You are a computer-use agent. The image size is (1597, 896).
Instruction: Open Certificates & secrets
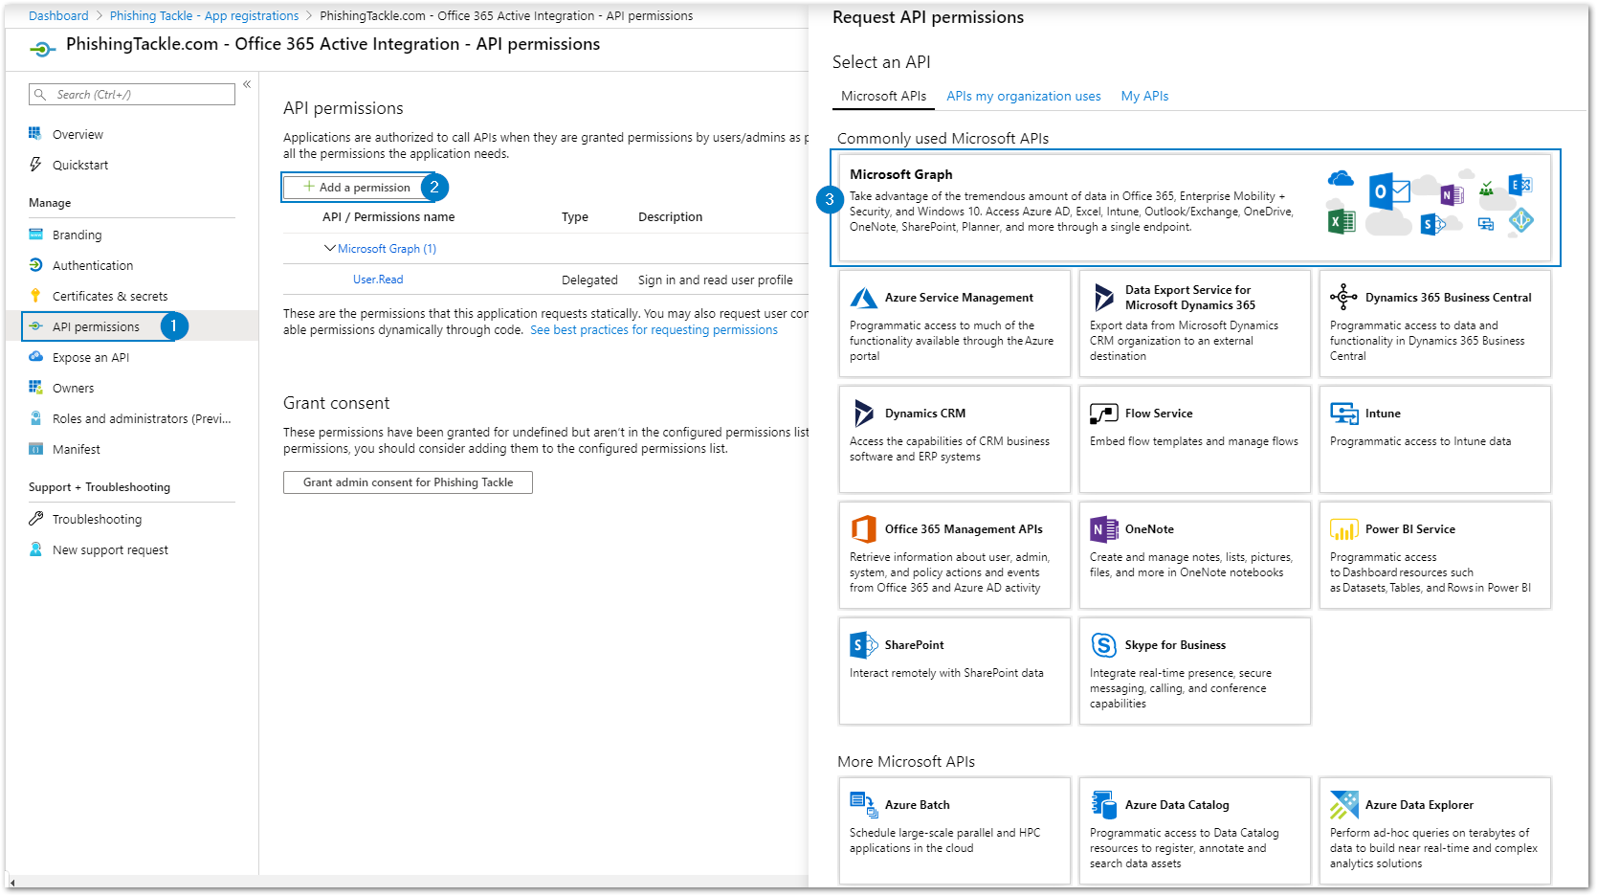coord(35,296)
